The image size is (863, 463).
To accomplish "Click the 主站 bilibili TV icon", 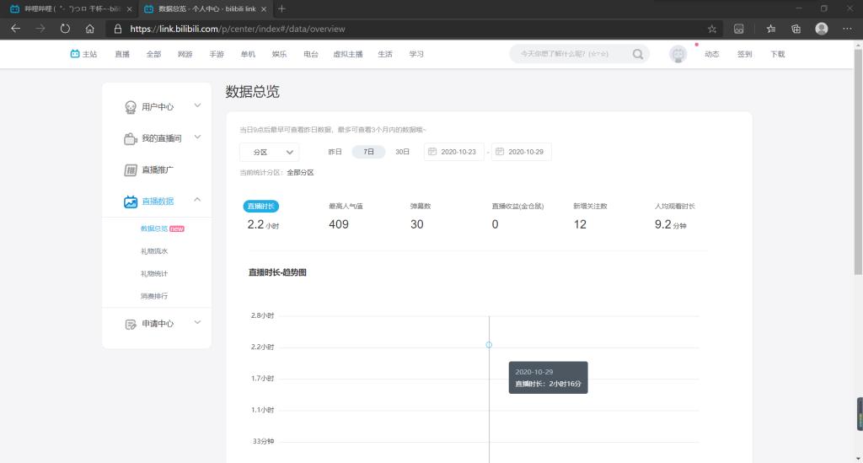I will pyautogui.click(x=75, y=54).
